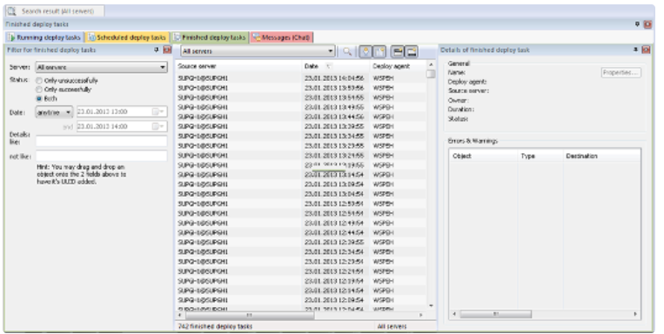Click the document toolbar icon right of the lightbulb
This screenshot has height=334, width=664.
pyautogui.click(x=379, y=51)
